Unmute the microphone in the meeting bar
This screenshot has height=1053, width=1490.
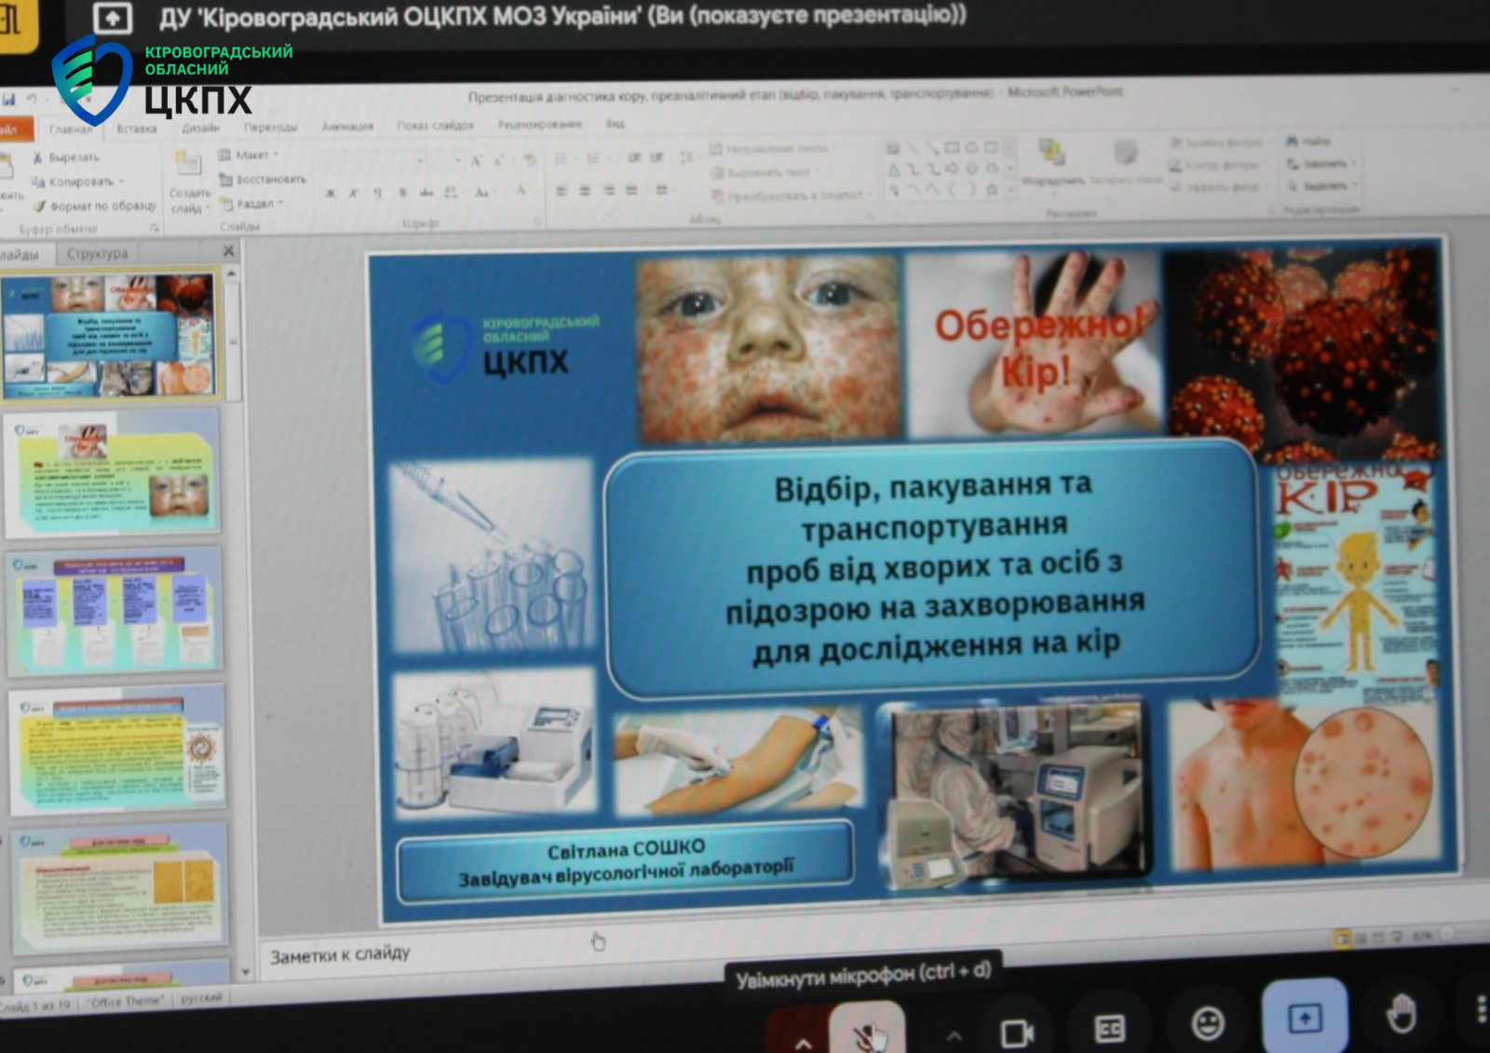point(868,1032)
